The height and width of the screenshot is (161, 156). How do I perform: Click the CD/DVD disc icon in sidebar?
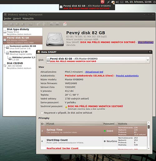point(5,66)
